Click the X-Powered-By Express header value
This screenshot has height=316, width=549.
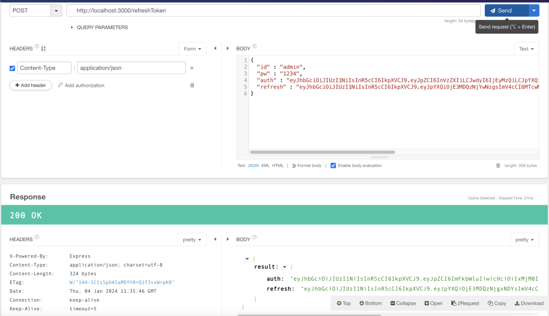[x=80, y=256]
